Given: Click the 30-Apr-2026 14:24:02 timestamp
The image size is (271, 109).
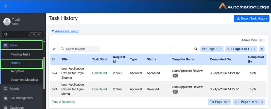Looking at the screenshot, I should click(225, 73).
